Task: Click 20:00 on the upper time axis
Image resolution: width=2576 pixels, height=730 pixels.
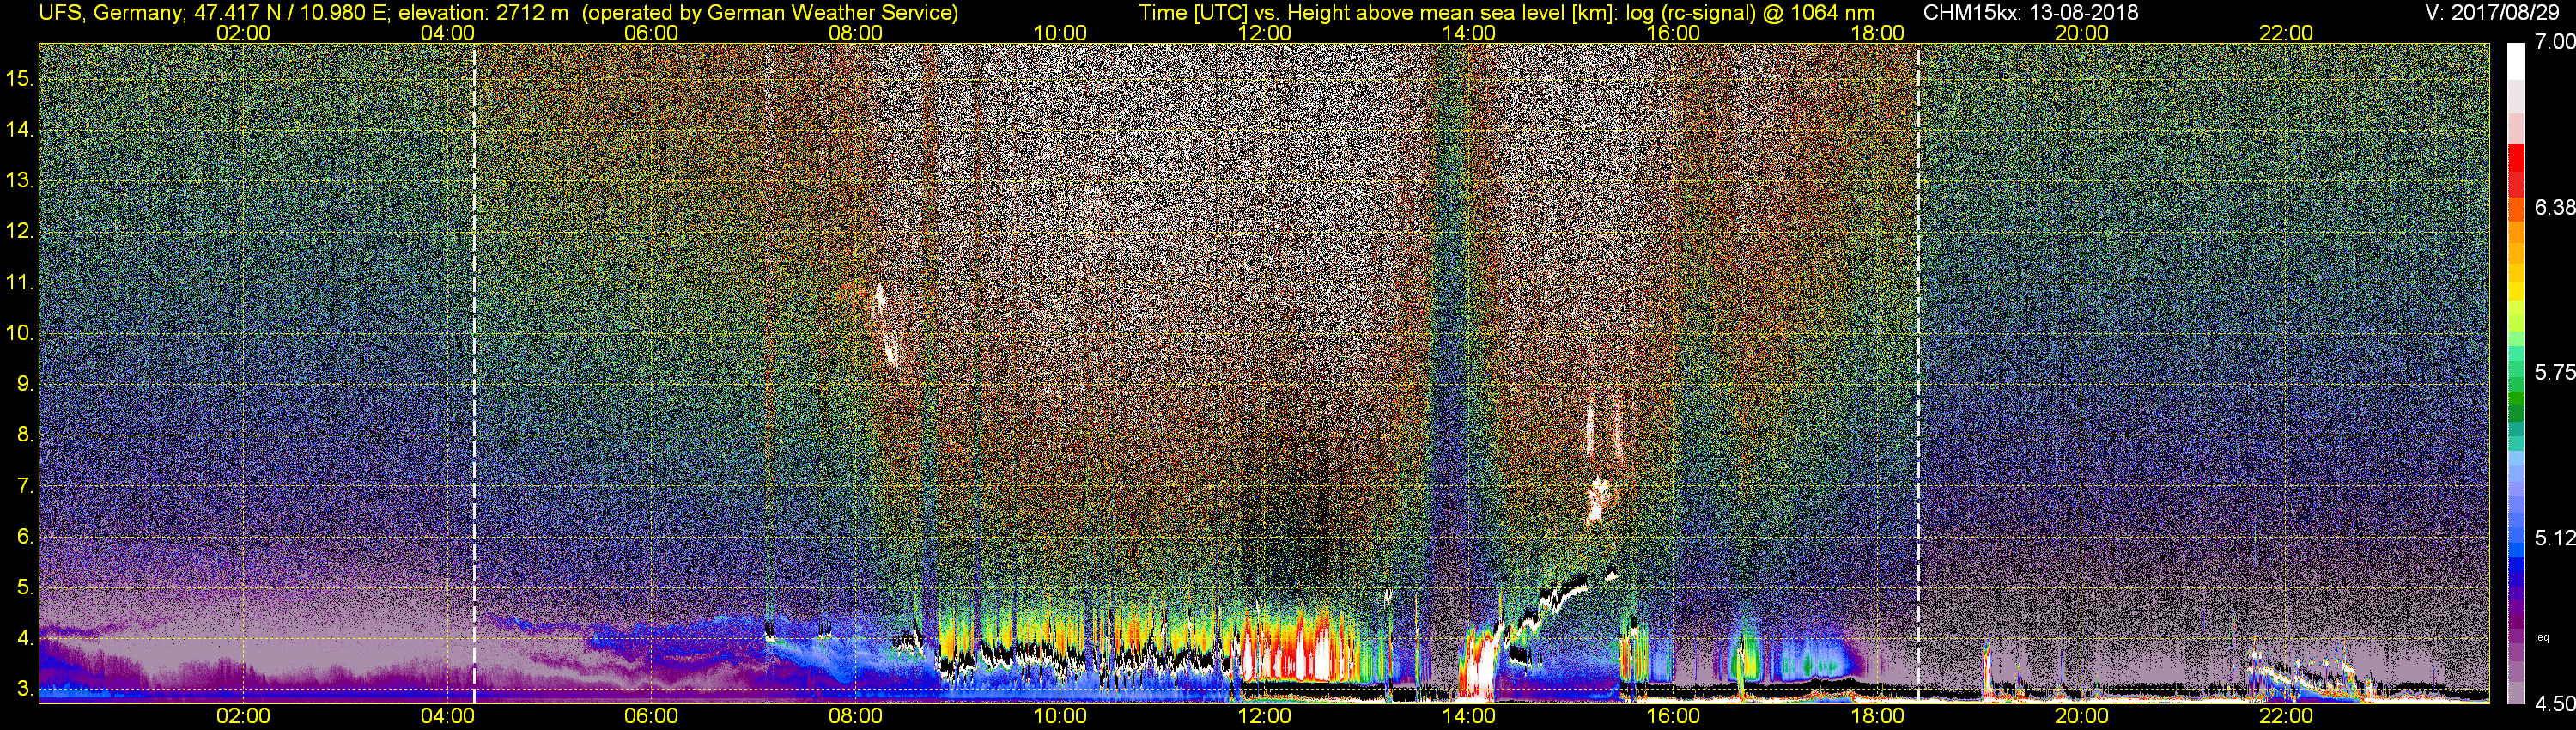Action: pos(2082,33)
